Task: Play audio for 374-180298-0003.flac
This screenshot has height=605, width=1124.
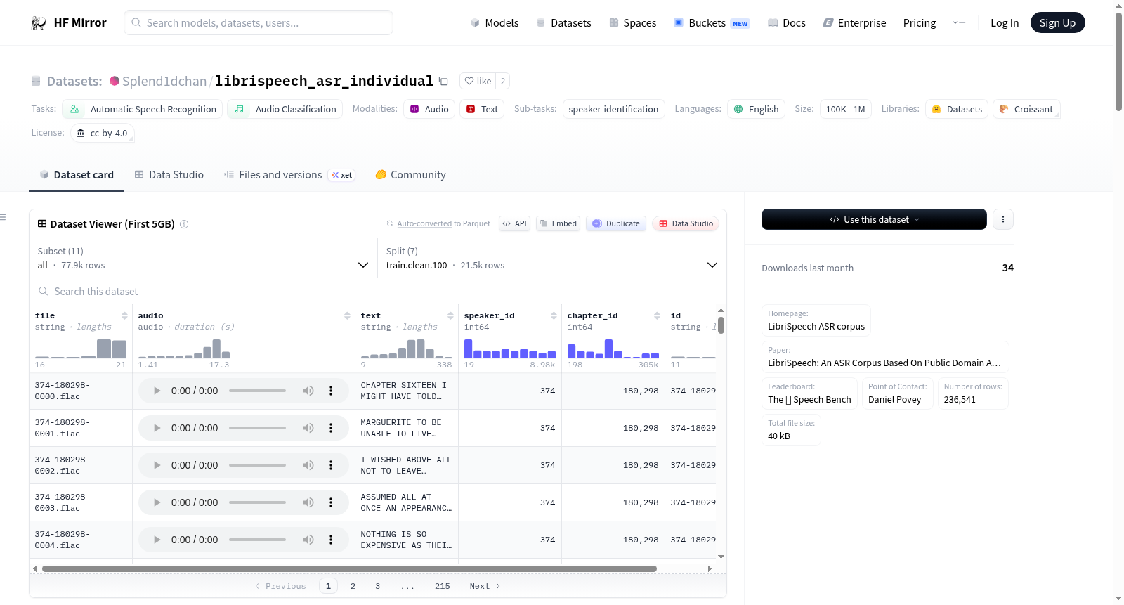Action: pyautogui.click(x=157, y=502)
